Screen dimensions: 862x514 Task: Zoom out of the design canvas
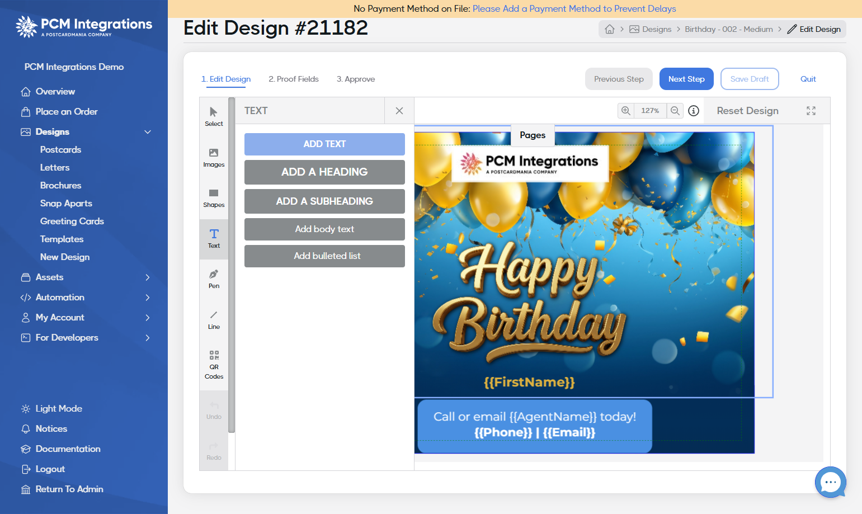coord(675,111)
